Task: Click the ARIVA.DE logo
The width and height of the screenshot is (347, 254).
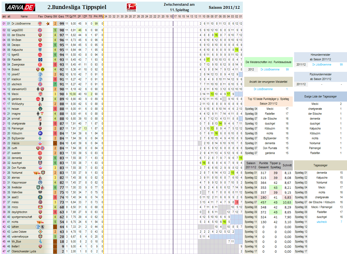Action: [20, 7]
